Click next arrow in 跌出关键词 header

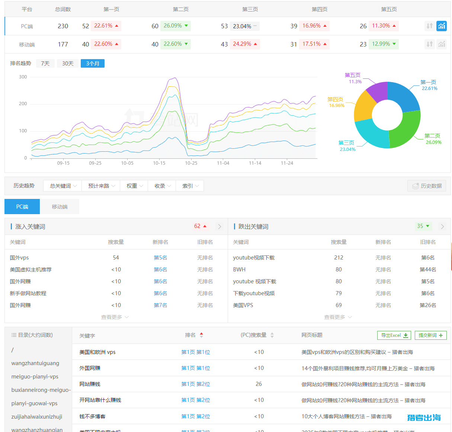point(442,226)
